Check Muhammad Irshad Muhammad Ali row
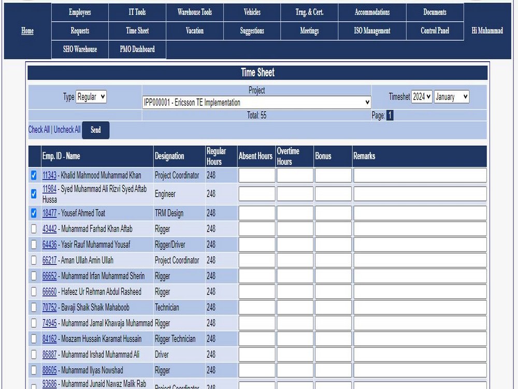Image resolution: width=518 pixels, height=389 pixels. tap(34, 355)
